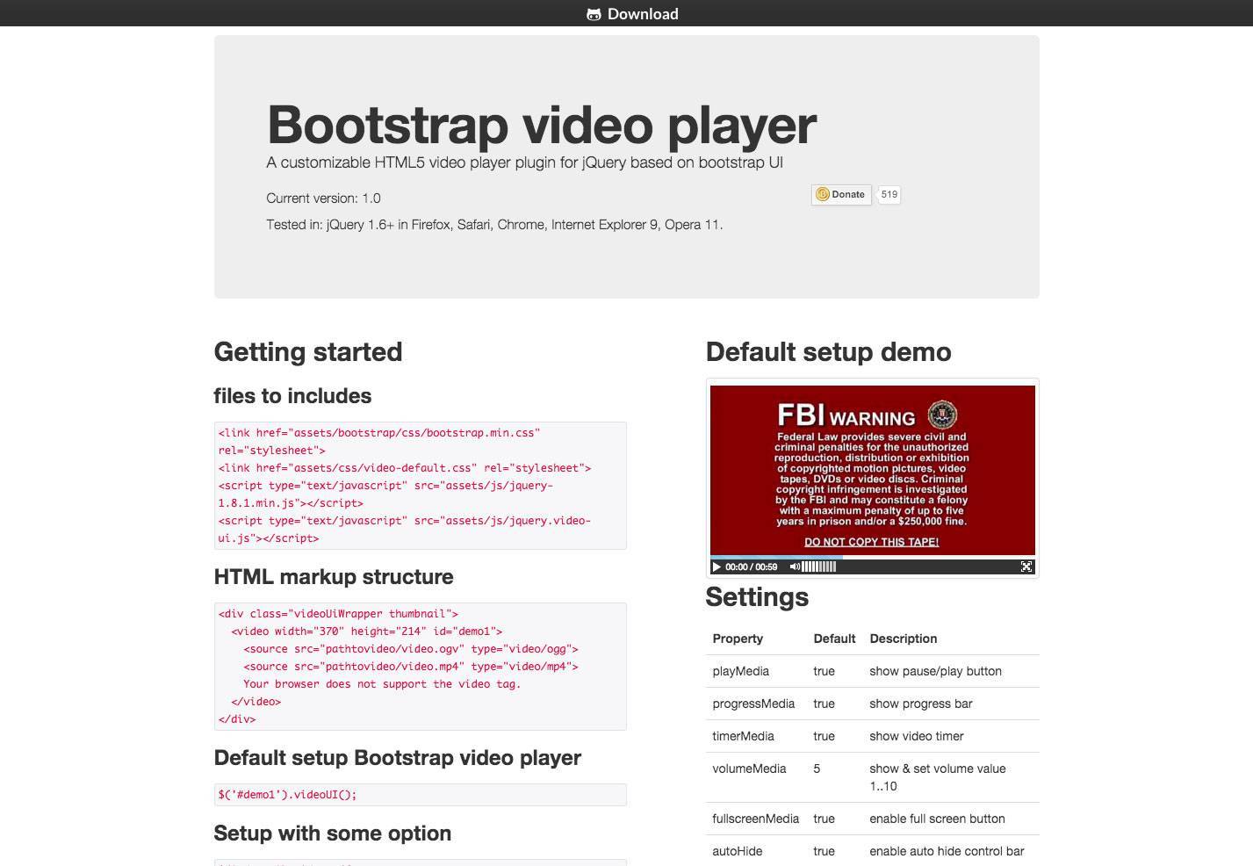Image resolution: width=1253 pixels, height=866 pixels.
Task: Click the "autoHide" property cell
Action: point(738,851)
